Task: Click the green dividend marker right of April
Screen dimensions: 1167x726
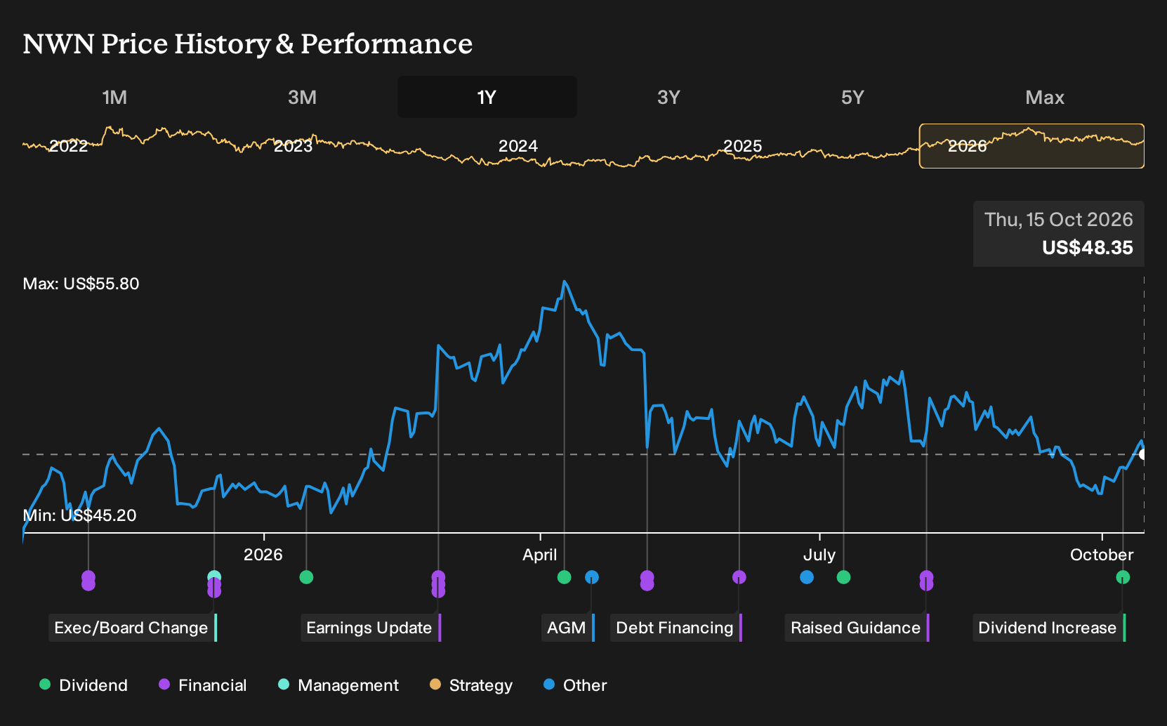Action: point(564,577)
